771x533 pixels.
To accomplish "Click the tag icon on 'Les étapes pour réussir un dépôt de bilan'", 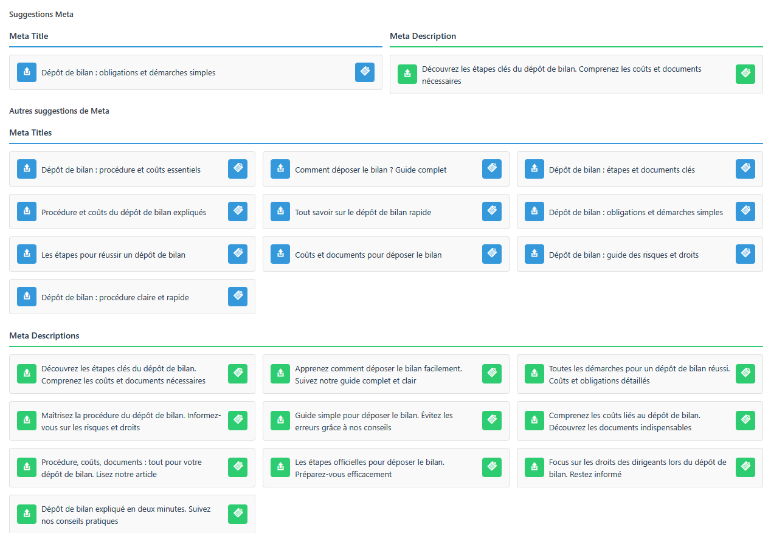I will pyautogui.click(x=238, y=253).
